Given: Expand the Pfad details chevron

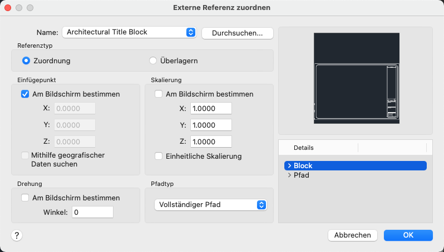Looking at the screenshot, I should (289, 175).
